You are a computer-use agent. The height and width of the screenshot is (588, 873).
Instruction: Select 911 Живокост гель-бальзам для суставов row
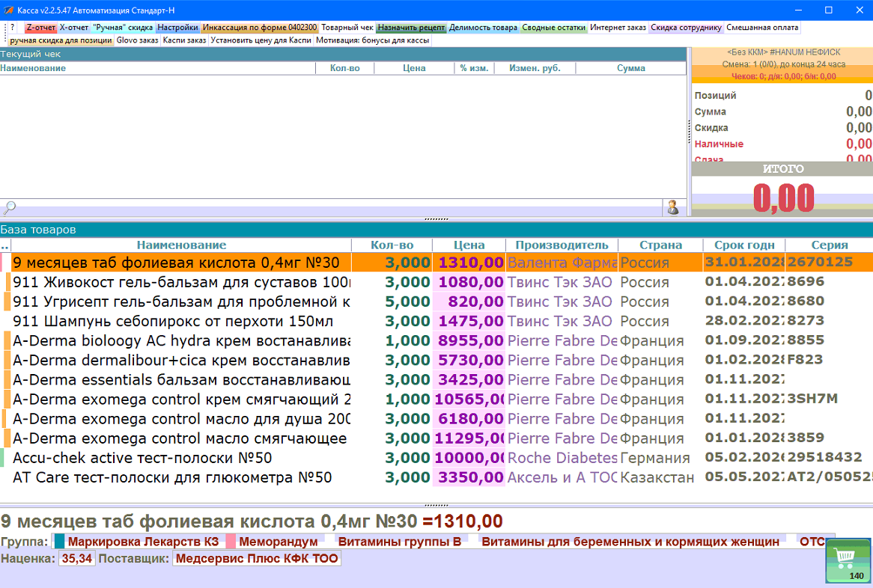click(436, 282)
